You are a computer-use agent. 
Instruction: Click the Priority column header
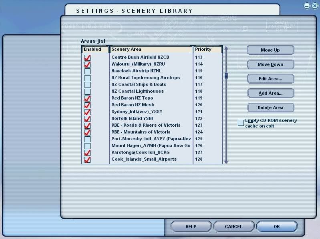click(207, 50)
